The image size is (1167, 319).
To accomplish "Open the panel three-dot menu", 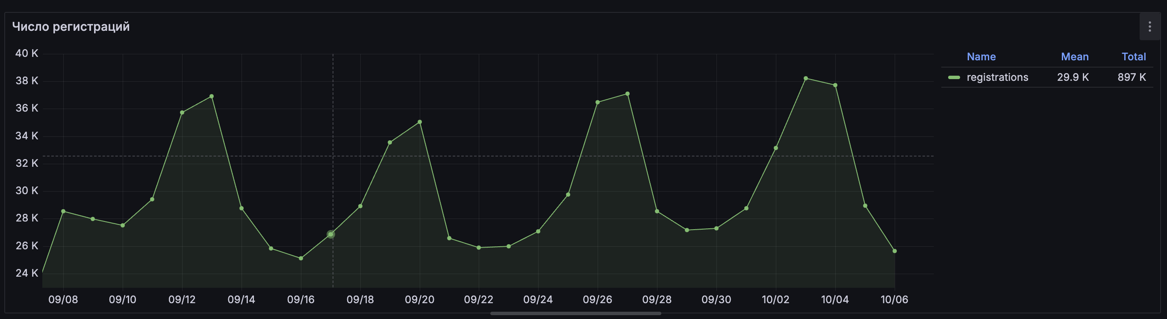I will 1149,27.
